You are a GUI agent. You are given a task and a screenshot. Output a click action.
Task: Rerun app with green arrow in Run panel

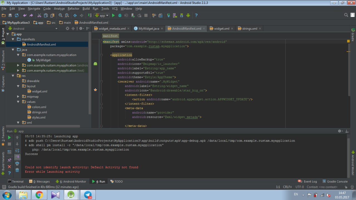pyautogui.click(x=9, y=137)
